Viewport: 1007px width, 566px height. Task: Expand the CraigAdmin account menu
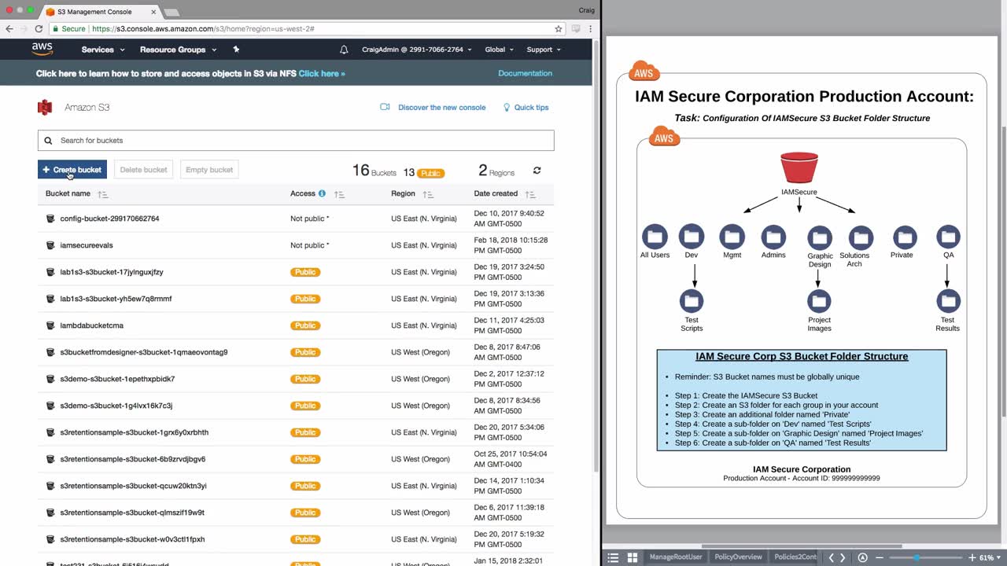coord(416,50)
